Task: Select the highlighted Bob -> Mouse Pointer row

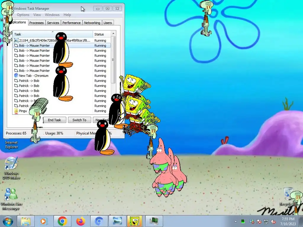Action: pyautogui.click(x=62, y=46)
